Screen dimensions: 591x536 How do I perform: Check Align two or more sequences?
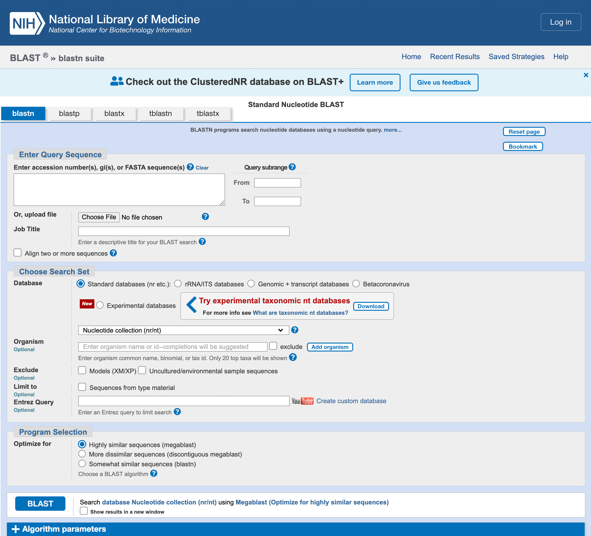click(x=18, y=253)
